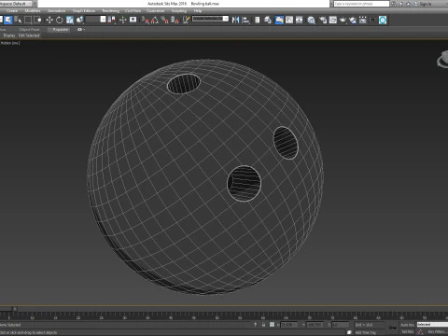Open the Layer Explorer icon
This screenshot has width=448, height=336.
coord(268,20)
